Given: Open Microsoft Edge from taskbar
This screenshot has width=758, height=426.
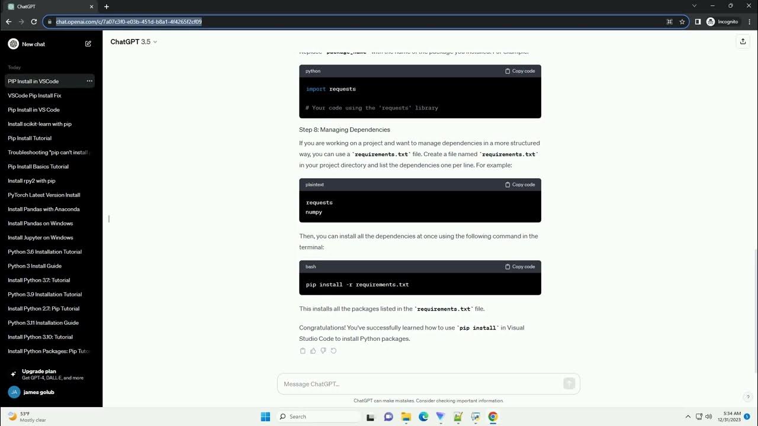Looking at the screenshot, I should point(423,417).
